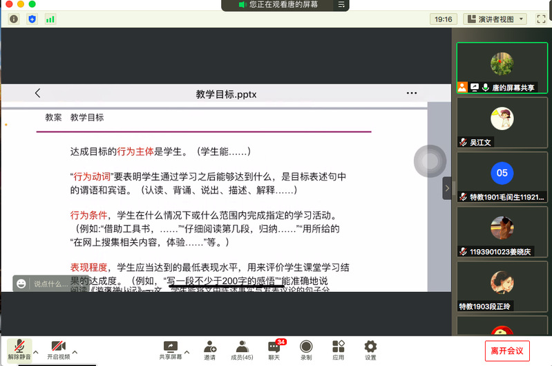The image size is (552, 366).
Task: Open the 设置 settings gear
Action: pos(370,349)
